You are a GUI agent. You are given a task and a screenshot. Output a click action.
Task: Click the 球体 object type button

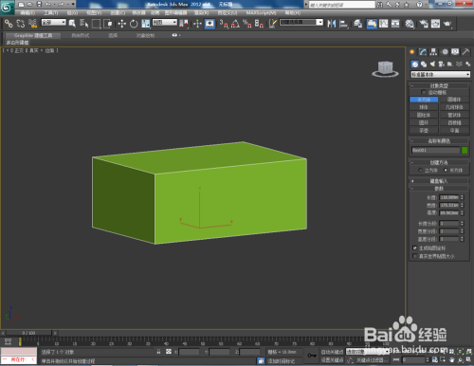point(424,107)
